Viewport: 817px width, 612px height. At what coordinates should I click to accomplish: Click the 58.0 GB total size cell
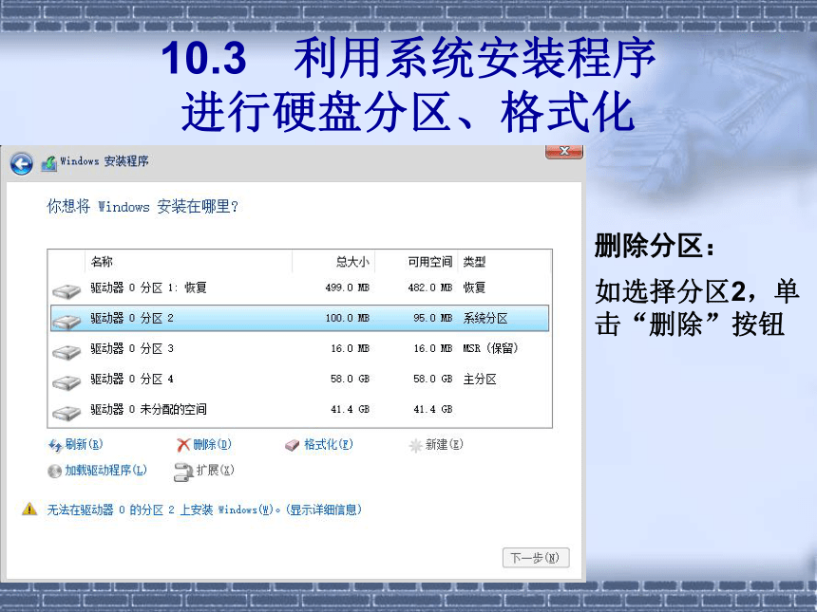[x=350, y=379]
